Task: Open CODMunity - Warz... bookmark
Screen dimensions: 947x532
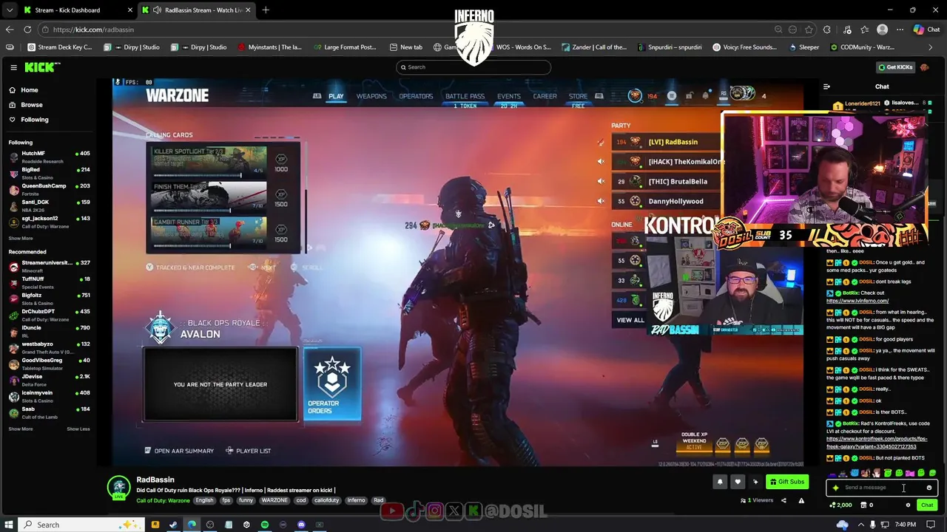Action: click(x=862, y=47)
